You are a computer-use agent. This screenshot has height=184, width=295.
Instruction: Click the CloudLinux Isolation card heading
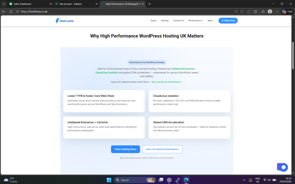(166, 96)
